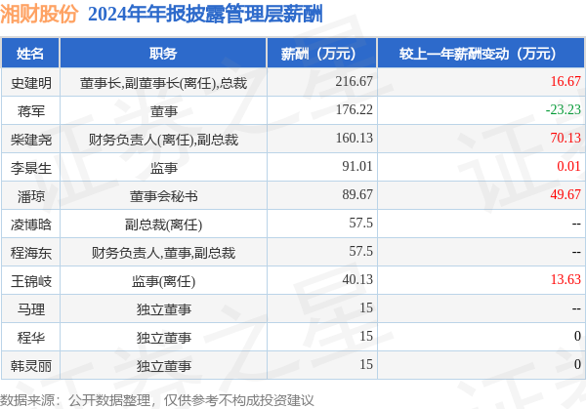Click 马理's change value dash
The width and height of the screenshot is (586, 409).
576,308
